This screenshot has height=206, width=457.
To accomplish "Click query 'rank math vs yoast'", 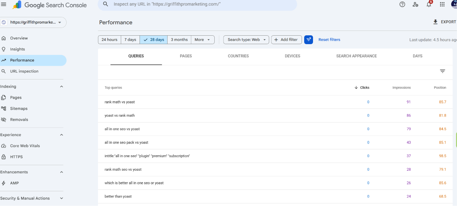I will click(120, 102).
